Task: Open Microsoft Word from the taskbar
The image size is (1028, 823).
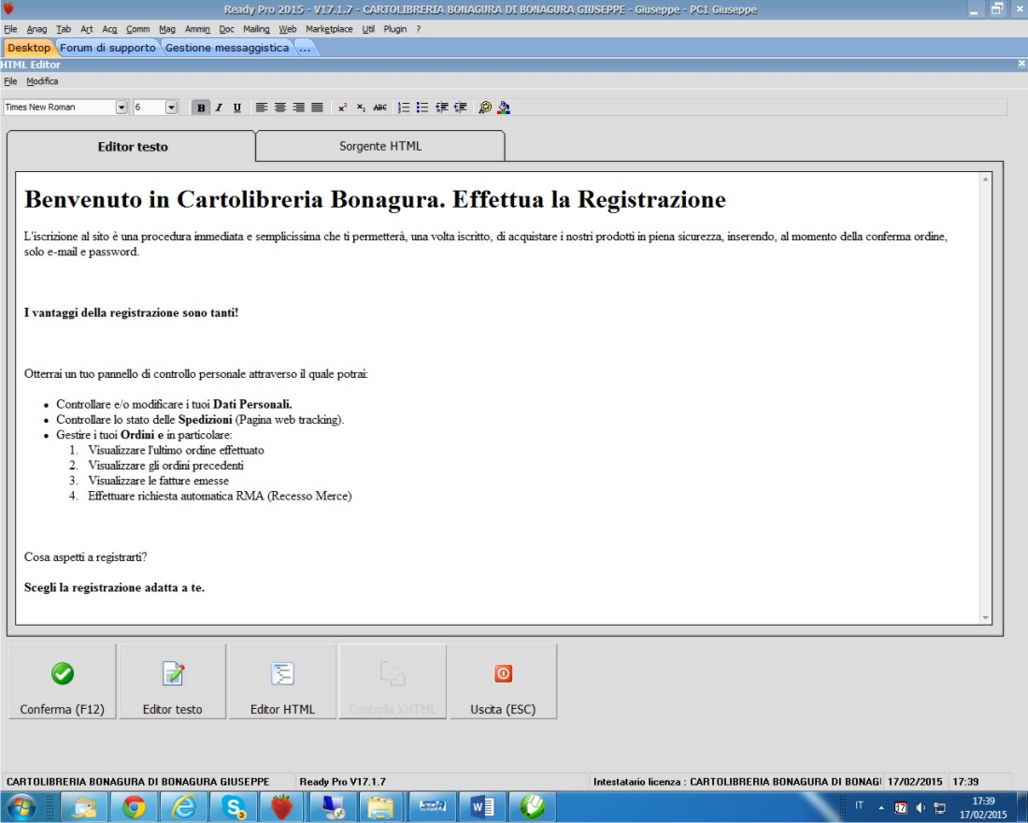Action: point(482,806)
